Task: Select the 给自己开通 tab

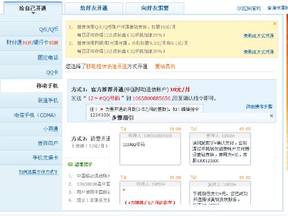Action: [x=33, y=8]
